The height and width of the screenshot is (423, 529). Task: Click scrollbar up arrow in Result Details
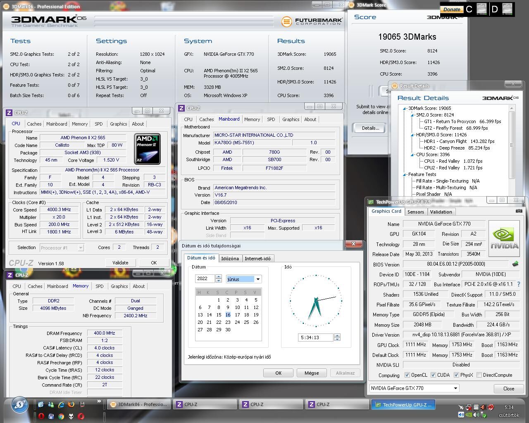click(x=512, y=108)
